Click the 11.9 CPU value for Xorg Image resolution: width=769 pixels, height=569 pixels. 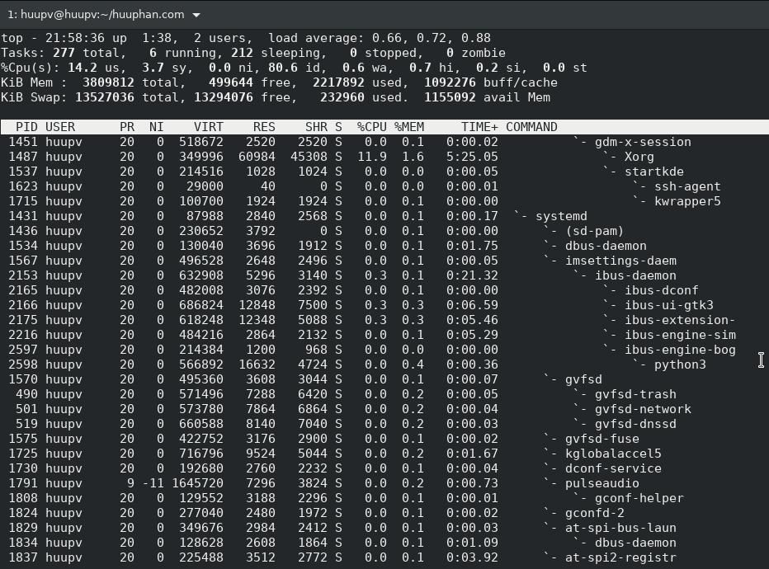click(x=372, y=157)
